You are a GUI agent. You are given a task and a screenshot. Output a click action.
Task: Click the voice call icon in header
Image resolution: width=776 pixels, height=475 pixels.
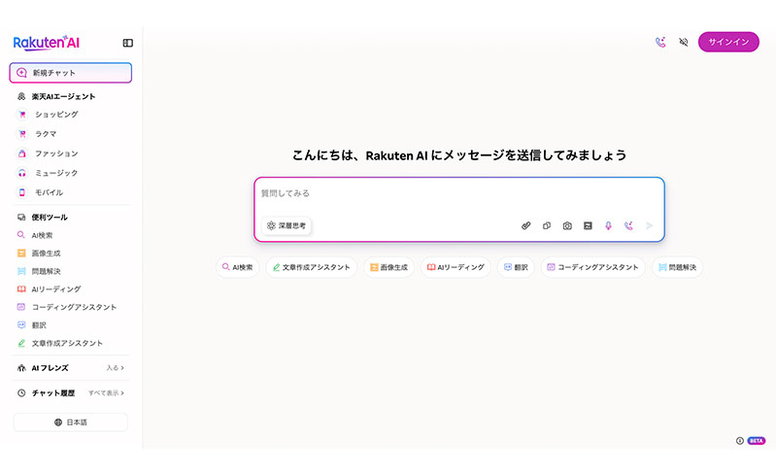click(660, 42)
